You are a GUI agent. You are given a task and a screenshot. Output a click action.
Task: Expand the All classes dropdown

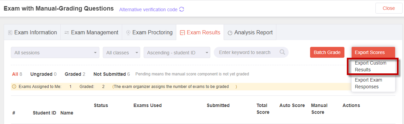(122, 52)
